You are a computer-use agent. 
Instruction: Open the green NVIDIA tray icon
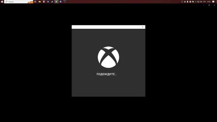(196, 2)
